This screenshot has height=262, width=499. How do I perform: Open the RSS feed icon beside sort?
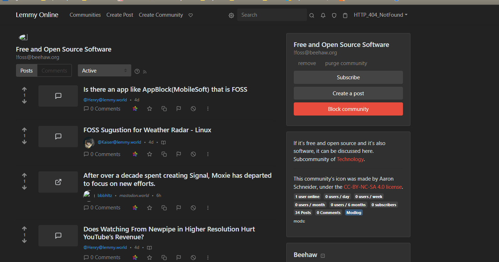[145, 71]
